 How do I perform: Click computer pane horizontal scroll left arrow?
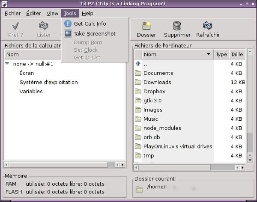[x=136, y=167]
